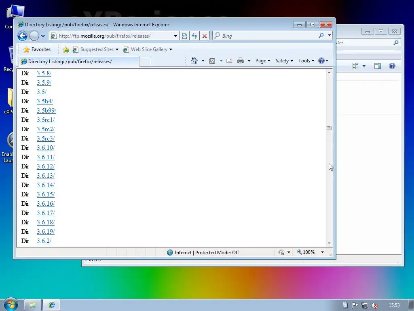The width and height of the screenshot is (414, 311).
Task: Open Windows Start orb
Action: tap(11, 305)
